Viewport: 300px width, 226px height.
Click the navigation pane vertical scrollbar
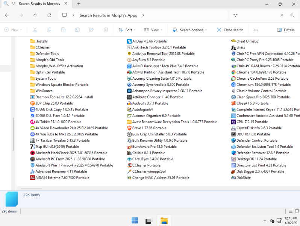click(x=13, y=134)
